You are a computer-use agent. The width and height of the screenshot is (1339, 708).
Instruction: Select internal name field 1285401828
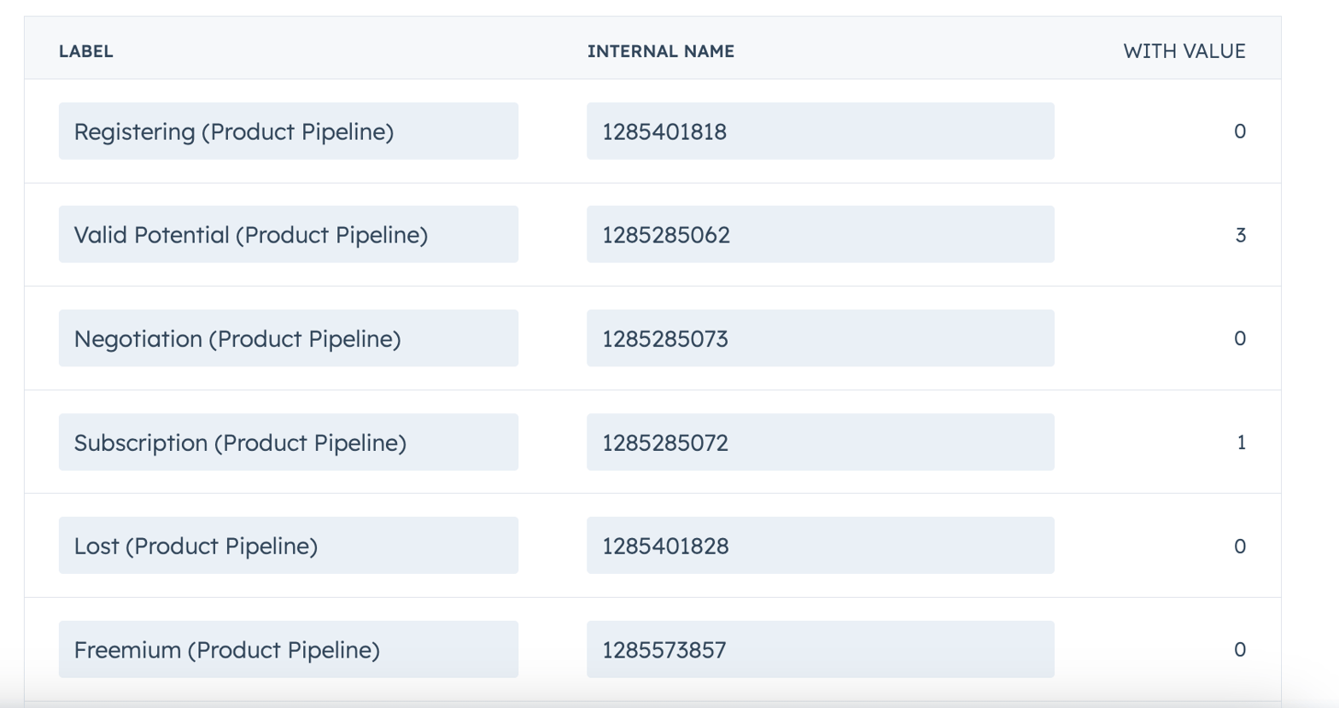point(820,546)
